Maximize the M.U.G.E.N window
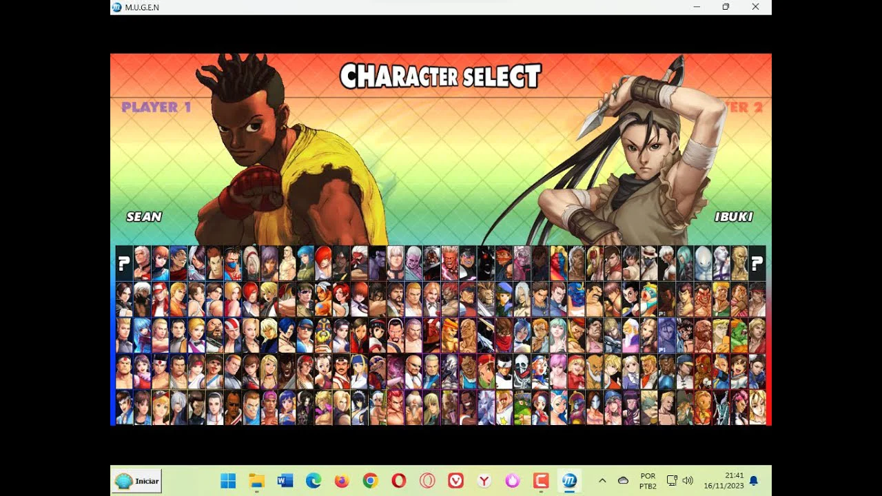Viewport: 882px width, 496px height. 726,7
